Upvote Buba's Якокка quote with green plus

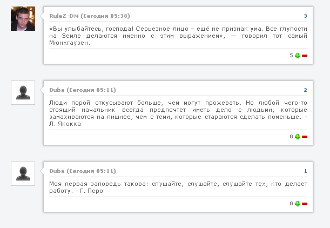(x=298, y=137)
